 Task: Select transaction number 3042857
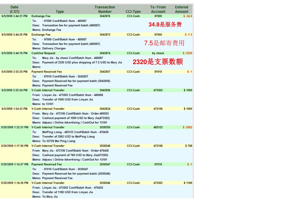tap(105, 72)
